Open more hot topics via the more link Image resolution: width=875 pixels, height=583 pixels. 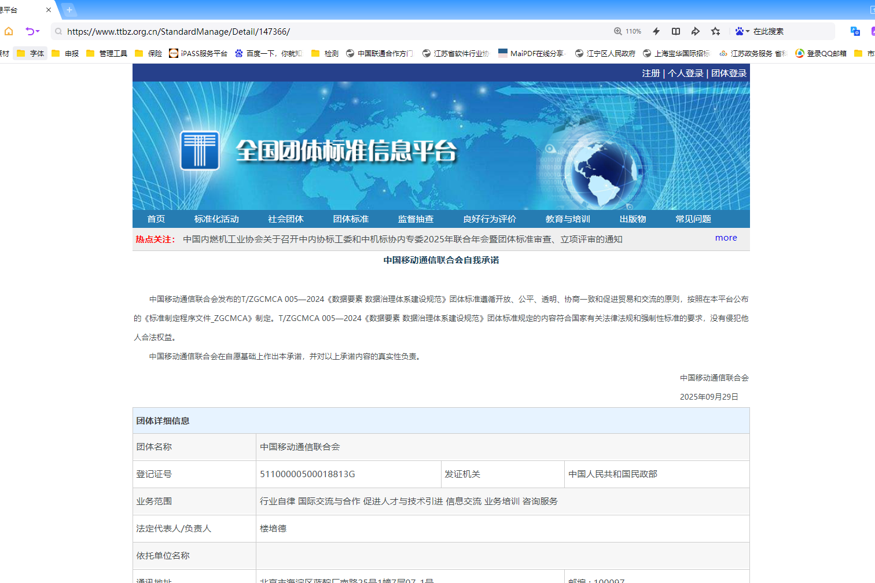(x=726, y=238)
